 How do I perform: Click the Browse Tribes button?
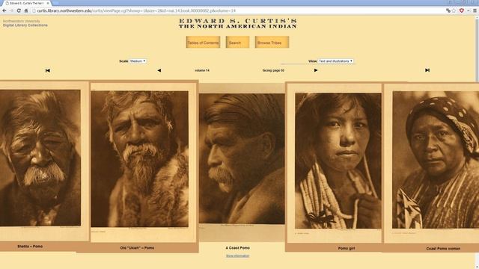(x=272, y=43)
